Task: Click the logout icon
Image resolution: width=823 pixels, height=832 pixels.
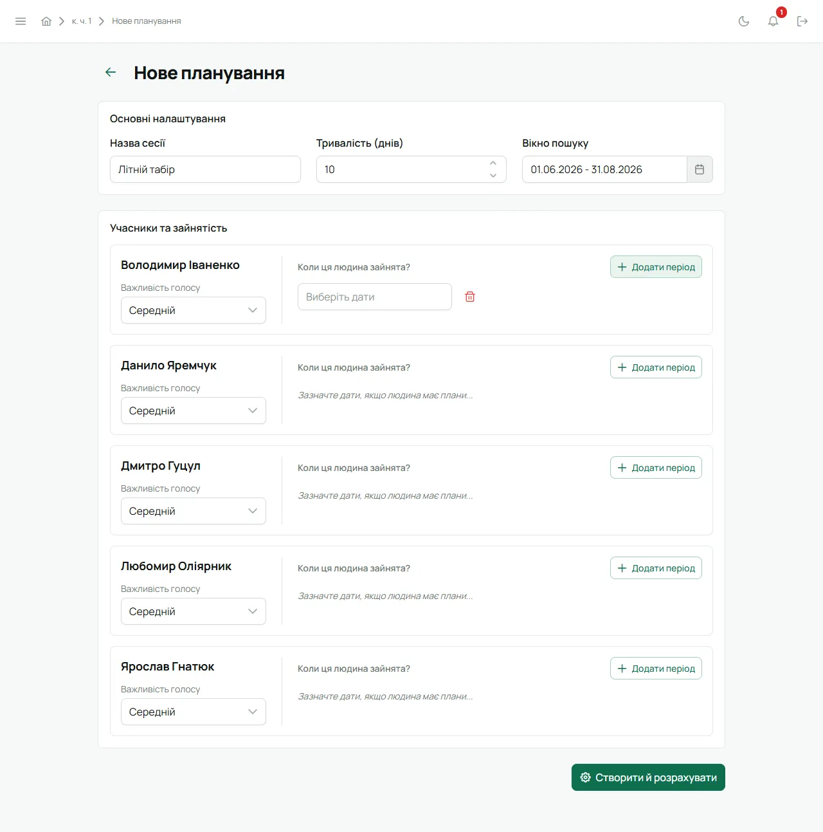Action: [x=802, y=21]
